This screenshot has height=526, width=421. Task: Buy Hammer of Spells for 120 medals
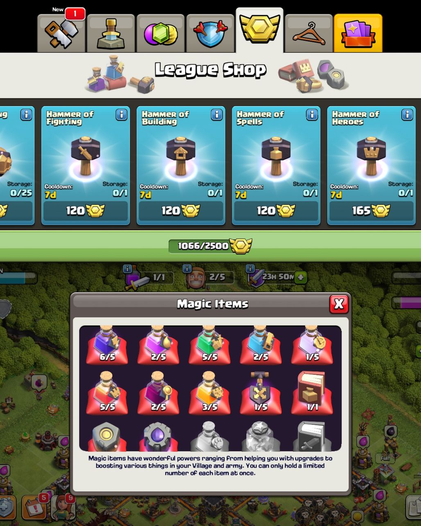(x=276, y=211)
